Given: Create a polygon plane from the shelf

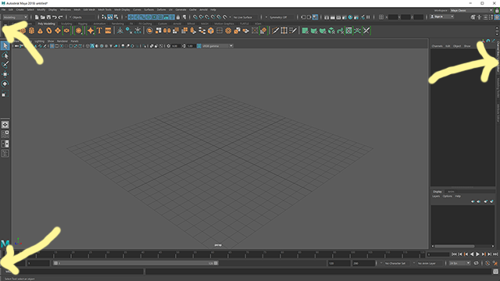Looking at the screenshot, I should pos(58,30).
